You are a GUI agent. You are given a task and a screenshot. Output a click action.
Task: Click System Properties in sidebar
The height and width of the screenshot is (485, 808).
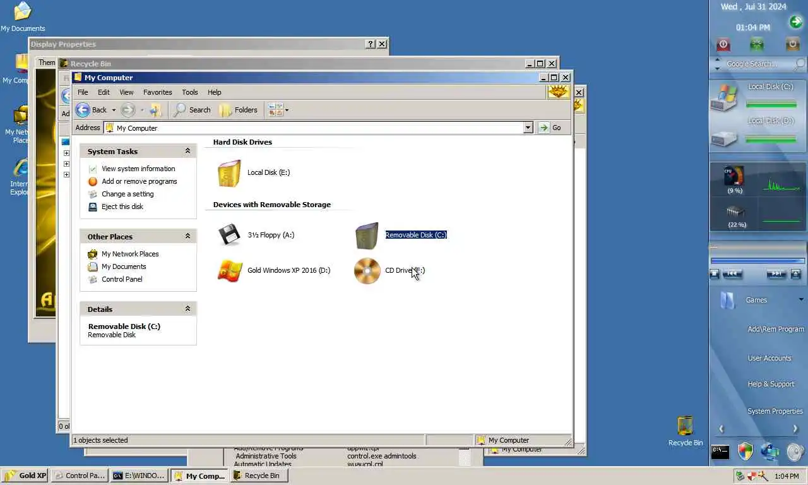click(775, 411)
